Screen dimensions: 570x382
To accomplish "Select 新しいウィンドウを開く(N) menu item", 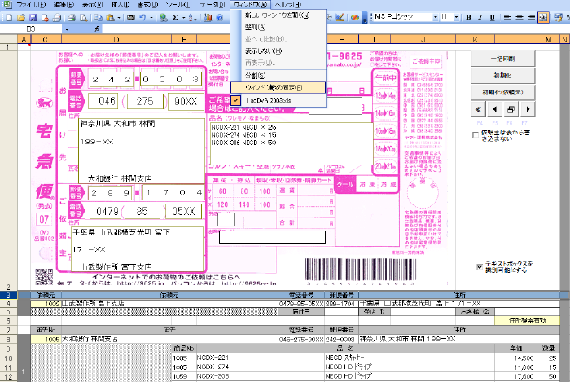I will point(278,15).
